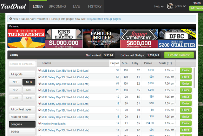This screenshot has height=136, width=203.
Task: Expand the Help dropdown menu
Action: tap(159, 6)
